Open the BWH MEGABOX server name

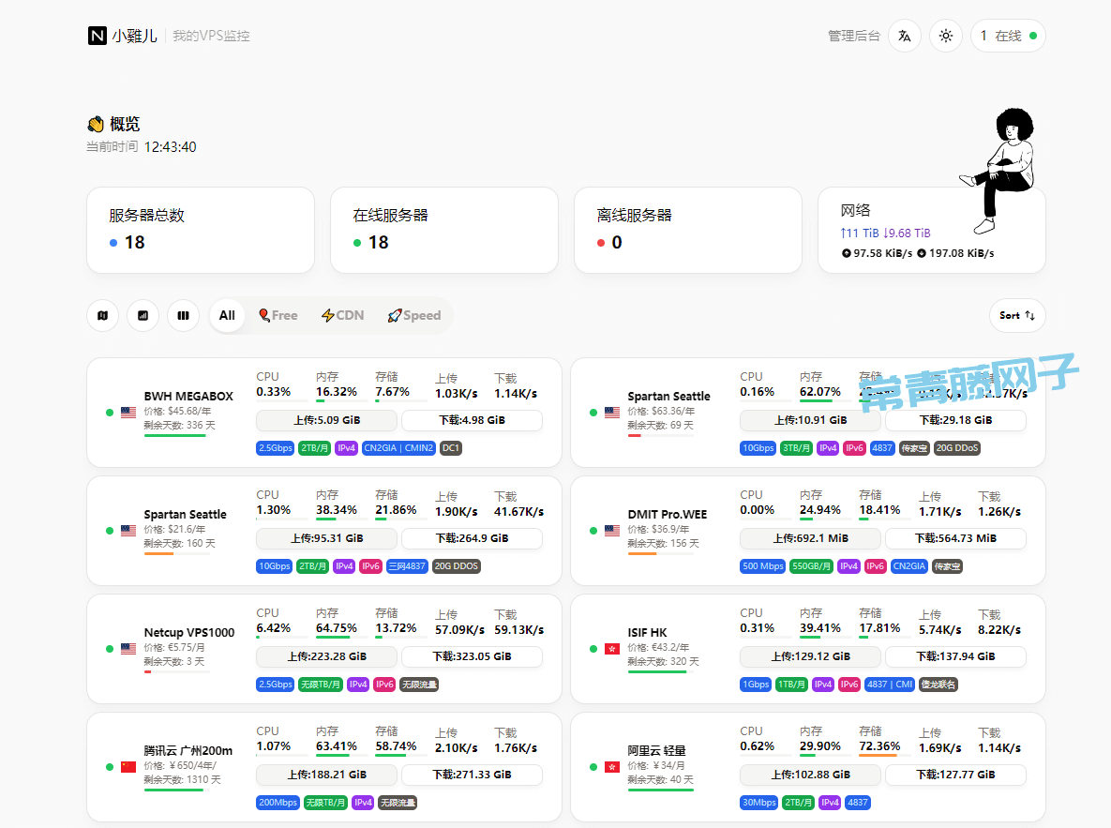188,397
